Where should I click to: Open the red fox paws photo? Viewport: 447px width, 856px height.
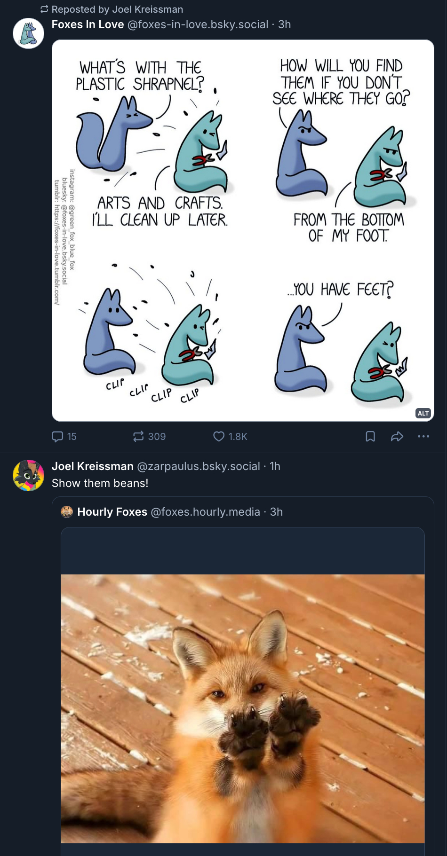point(243,708)
